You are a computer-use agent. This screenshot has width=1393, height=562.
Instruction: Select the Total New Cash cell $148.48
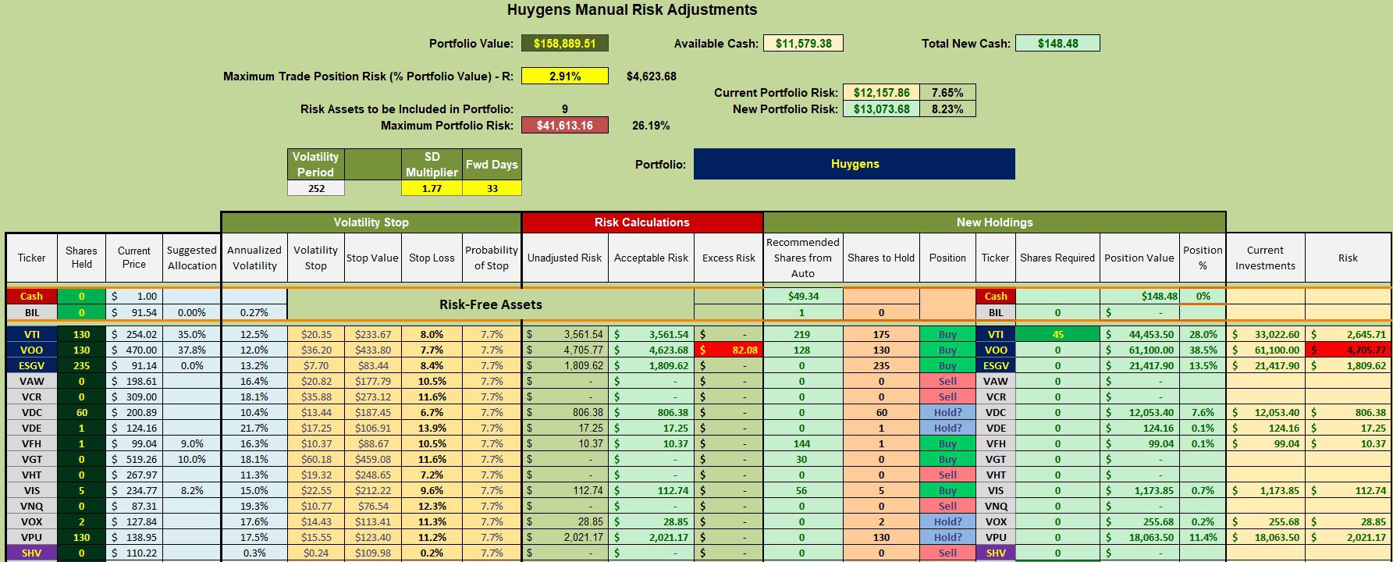coord(1057,44)
